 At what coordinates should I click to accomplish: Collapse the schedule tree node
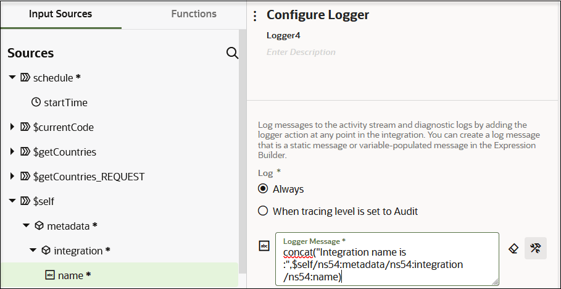pos(12,77)
